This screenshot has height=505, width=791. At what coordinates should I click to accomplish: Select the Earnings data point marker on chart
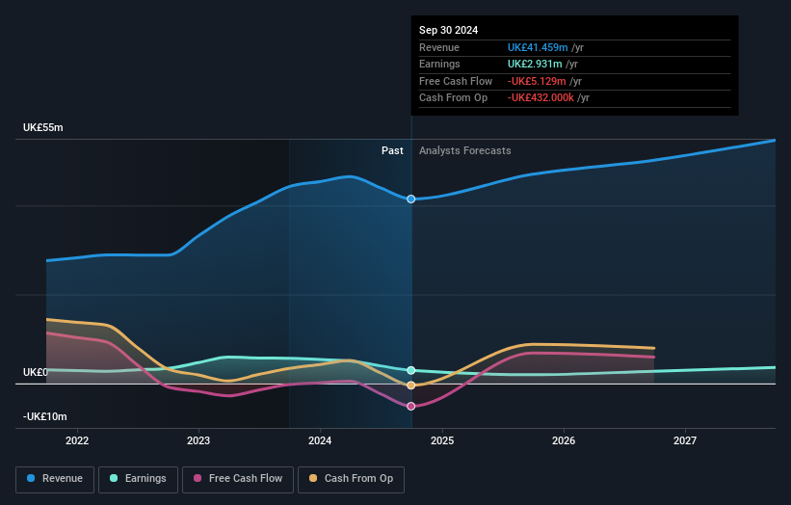click(x=411, y=370)
